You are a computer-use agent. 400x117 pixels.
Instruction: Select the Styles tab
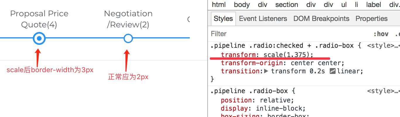[223, 19]
